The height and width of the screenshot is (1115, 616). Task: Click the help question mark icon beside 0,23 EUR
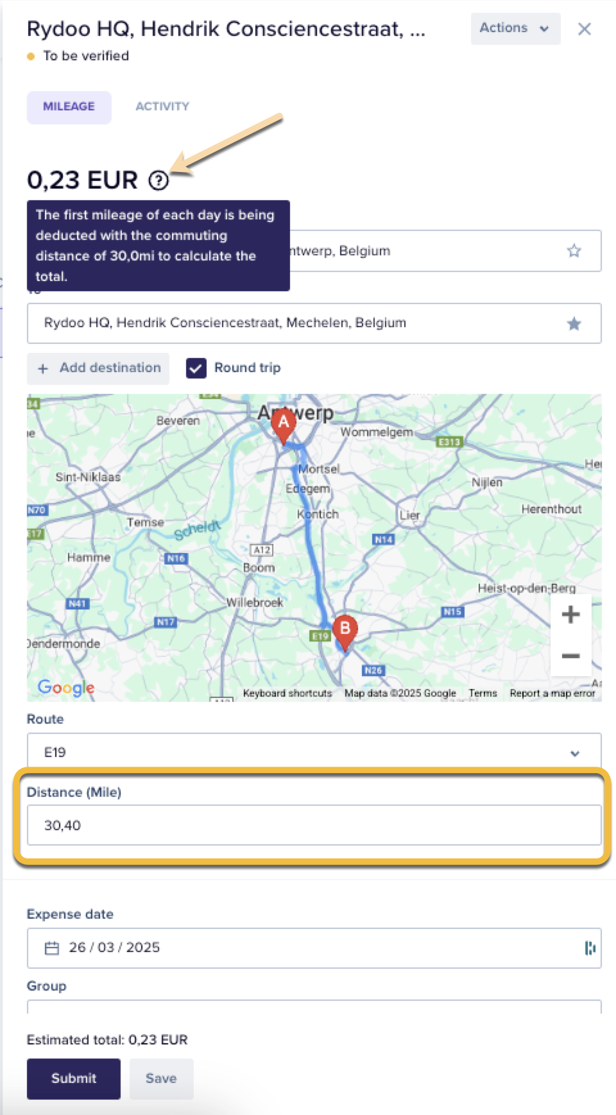[x=158, y=180]
